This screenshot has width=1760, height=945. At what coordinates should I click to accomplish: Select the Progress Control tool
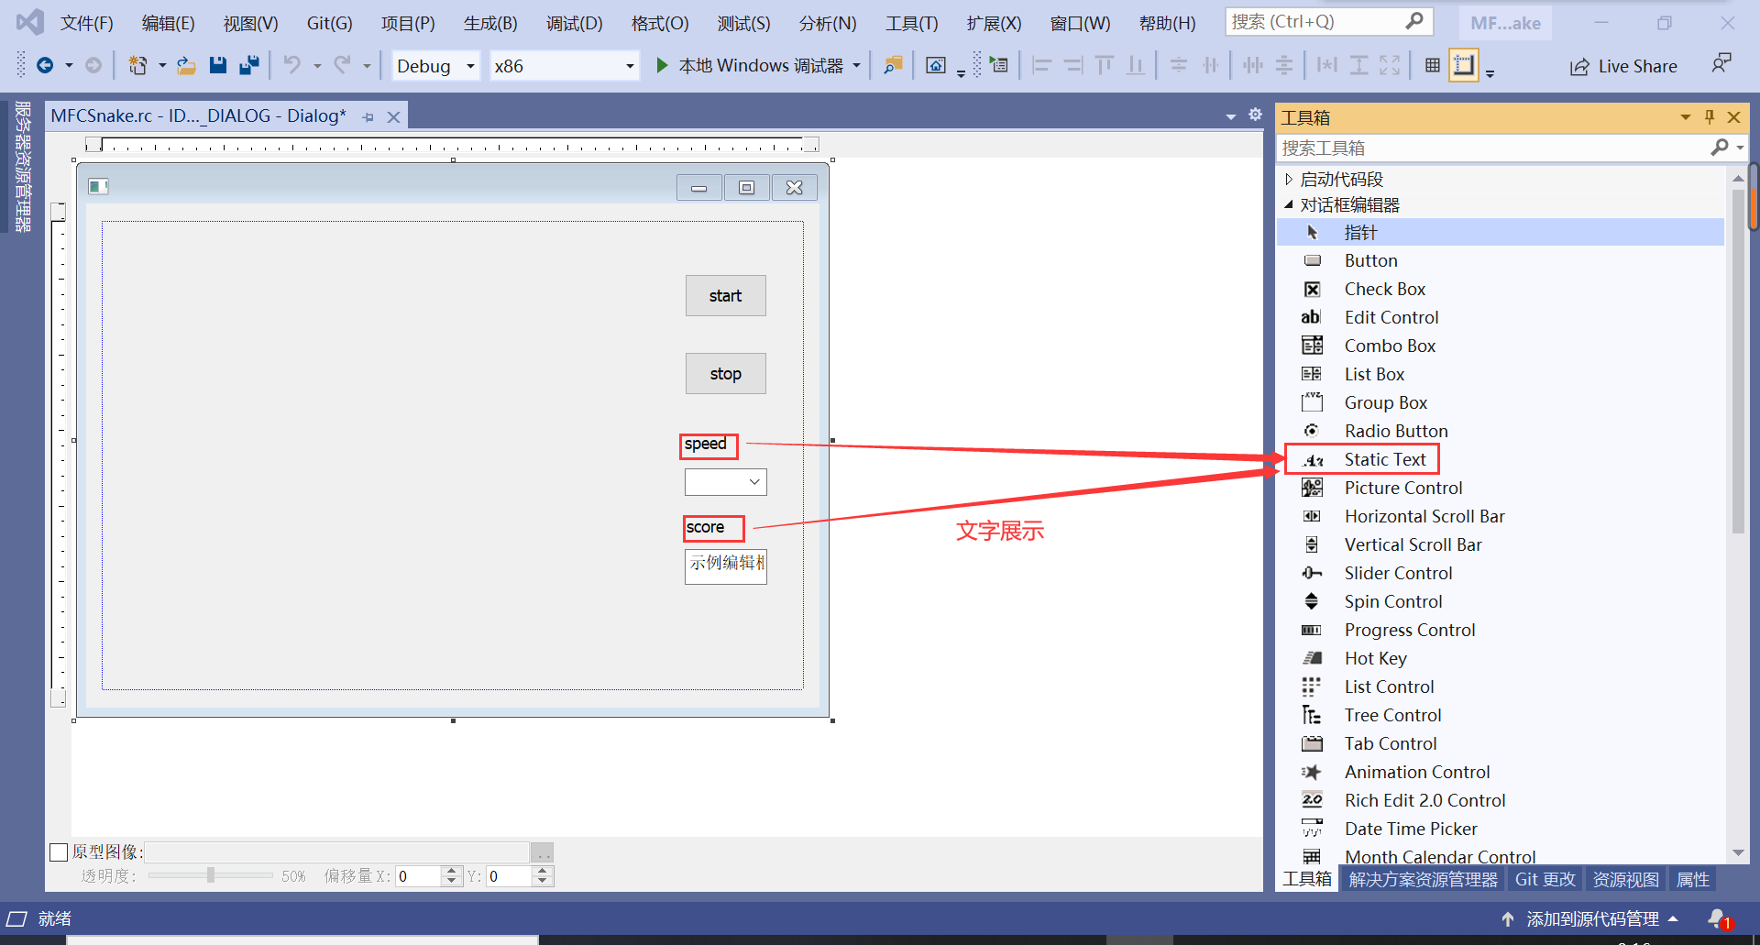1500,630
